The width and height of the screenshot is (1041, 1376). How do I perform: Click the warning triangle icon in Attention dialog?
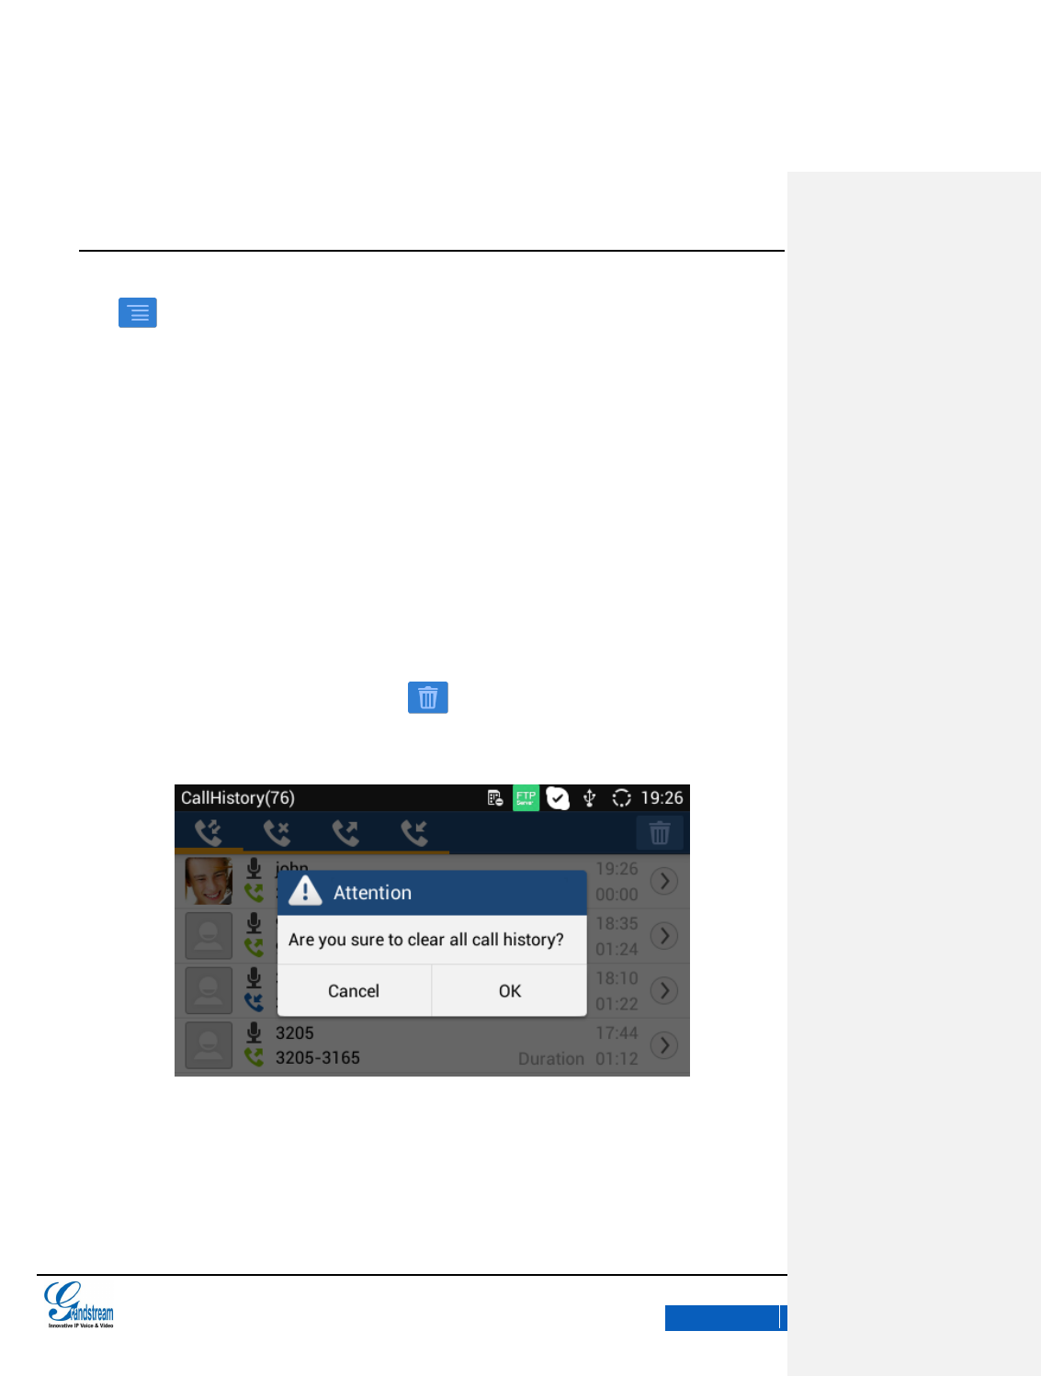pyautogui.click(x=305, y=891)
